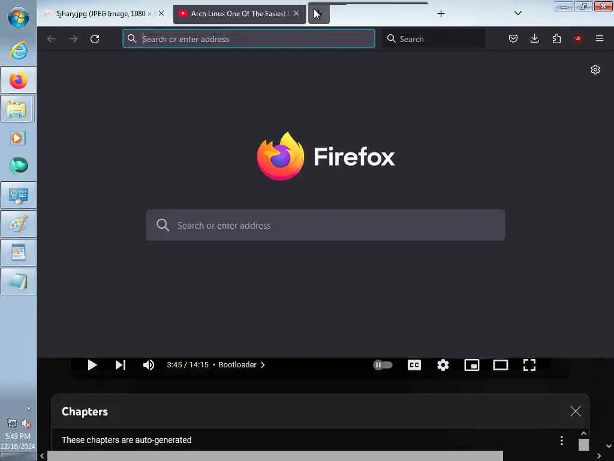The width and height of the screenshot is (614, 461).
Task: Click the 3:45 / 14:15 time display
Action: 188,365
